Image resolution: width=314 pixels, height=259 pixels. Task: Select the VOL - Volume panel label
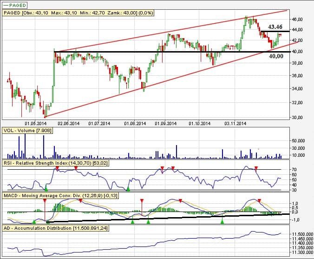pyautogui.click(x=27, y=131)
